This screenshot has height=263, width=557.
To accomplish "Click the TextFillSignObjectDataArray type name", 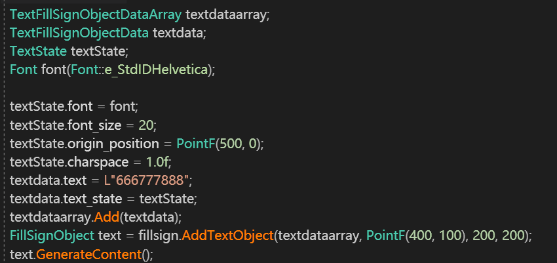I will [x=96, y=14].
